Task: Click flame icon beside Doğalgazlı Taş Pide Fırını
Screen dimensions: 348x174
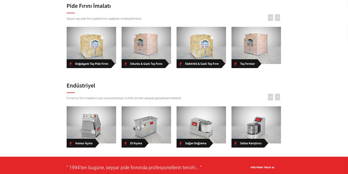Action: (x=70, y=64)
